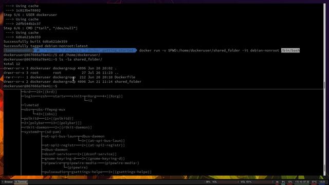Viewport: 329px width, 185px height.
Task: Click the 'Successfully built 6d6a621de359' line
Action: pos(35,42)
